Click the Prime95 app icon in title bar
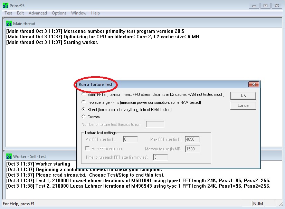The height and width of the screenshot is (209, 285). click(6, 6)
